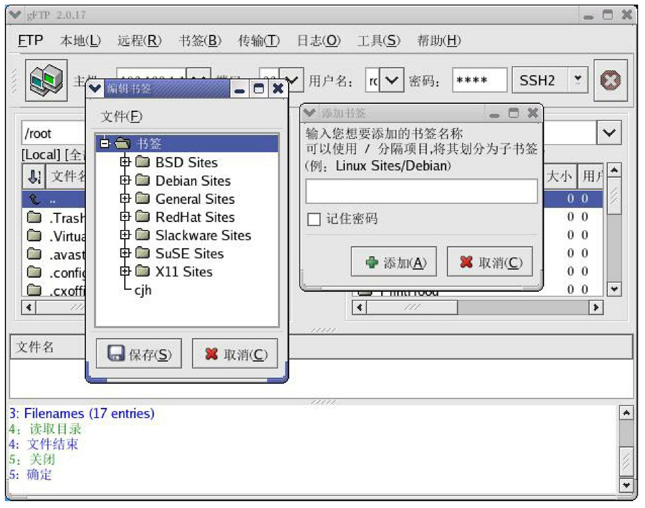Open window menu icon of 编辑书签 dialog

click(x=96, y=89)
